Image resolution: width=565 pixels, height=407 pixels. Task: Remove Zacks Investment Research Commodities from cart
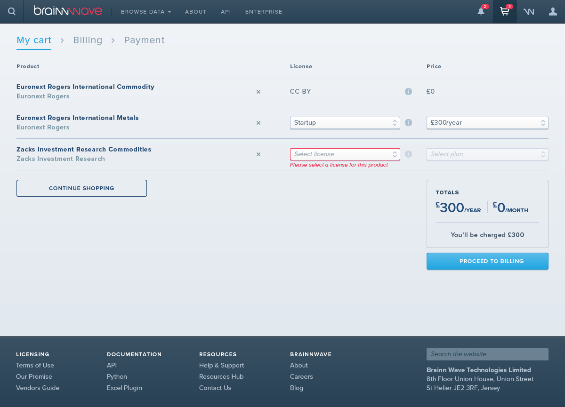[258, 154]
